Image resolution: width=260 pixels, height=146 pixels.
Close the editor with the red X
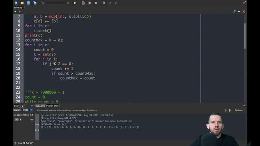pos(244,11)
